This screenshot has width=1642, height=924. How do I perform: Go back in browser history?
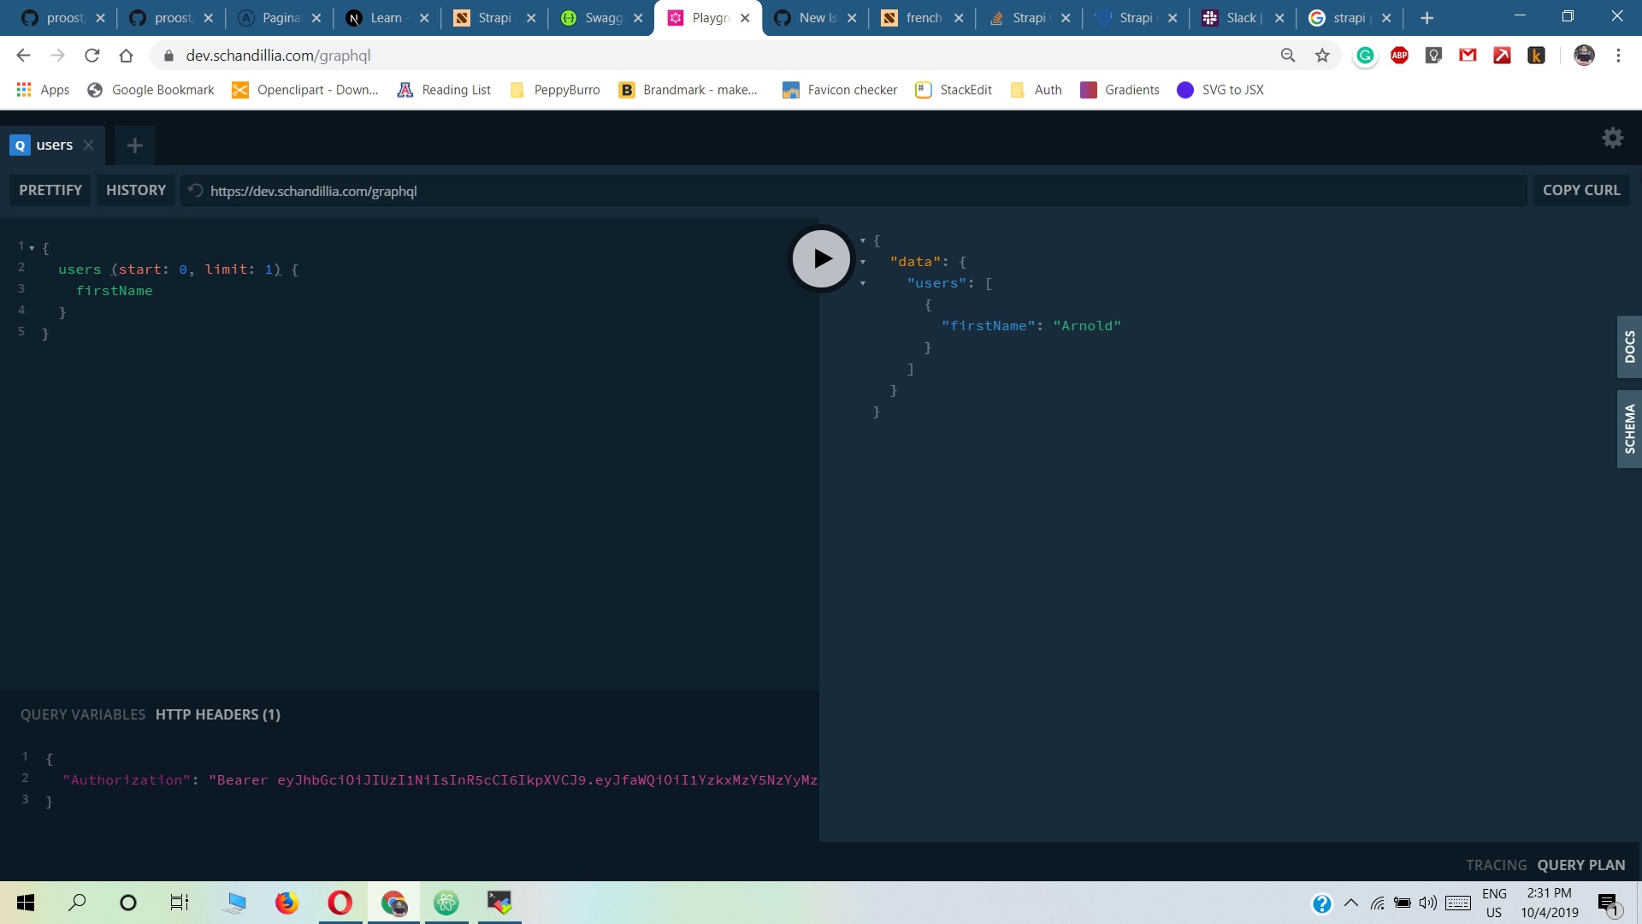tap(23, 56)
